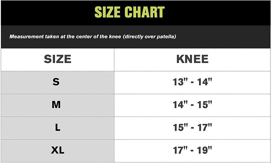Image resolution: width=271 pixels, height=163 pixels.
Task: Click the word SIZE in the title
Action: coord(107,12)
